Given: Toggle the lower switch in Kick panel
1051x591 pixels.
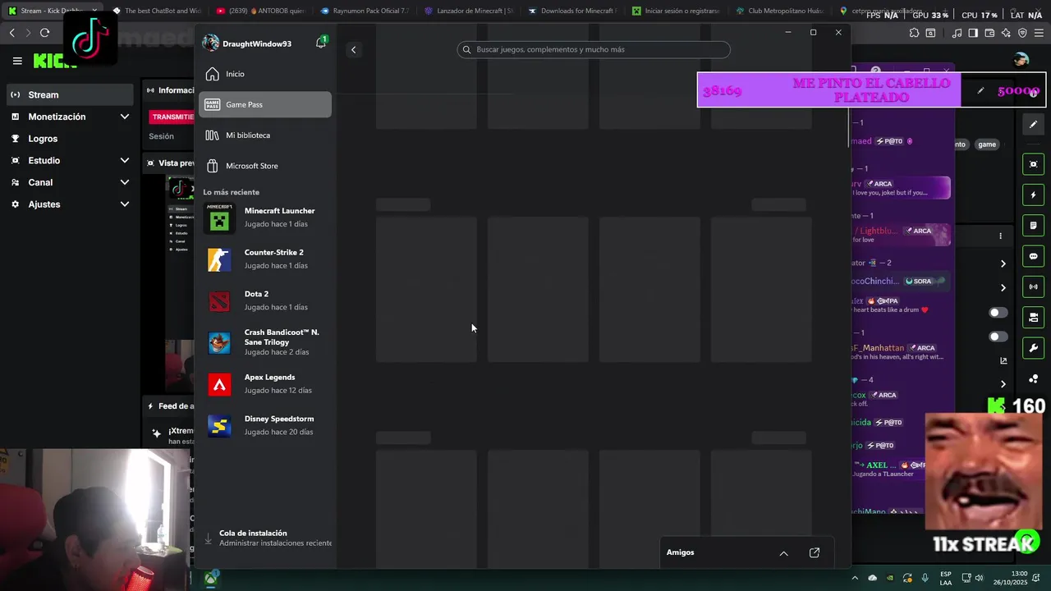Looking at the screenshot, I should 998,337.
